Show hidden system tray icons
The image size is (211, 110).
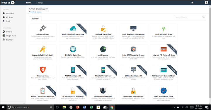pos(173,107)
